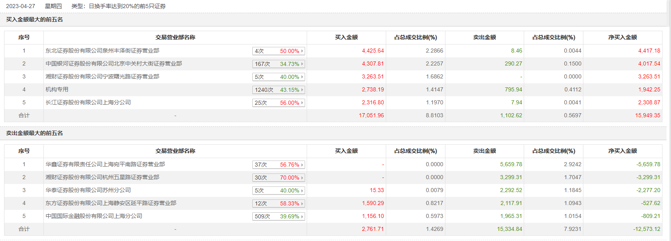
Task: Open 华鑫证券上海宛平南路证券营业部 link
Action: point(105,164)
